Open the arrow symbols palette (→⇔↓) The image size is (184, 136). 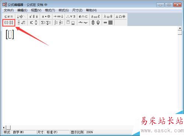click(59, 16)
